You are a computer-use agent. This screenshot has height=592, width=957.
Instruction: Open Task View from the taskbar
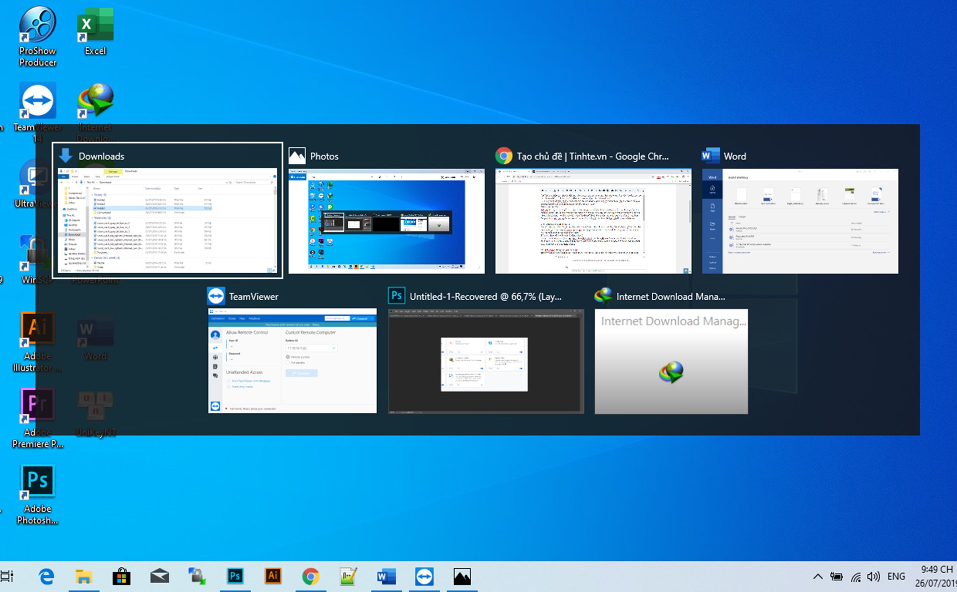coord(7,577)
